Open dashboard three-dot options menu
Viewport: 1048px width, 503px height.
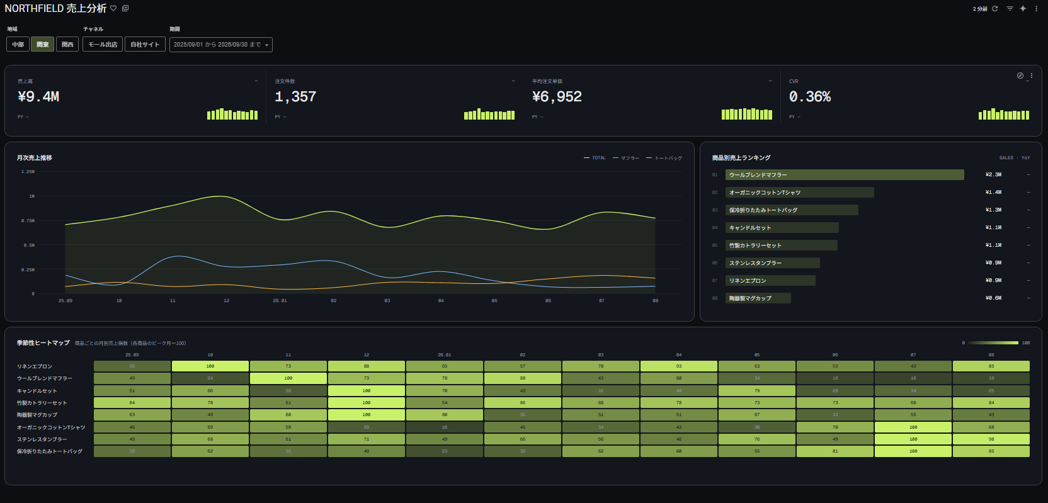coord(1036,9)
